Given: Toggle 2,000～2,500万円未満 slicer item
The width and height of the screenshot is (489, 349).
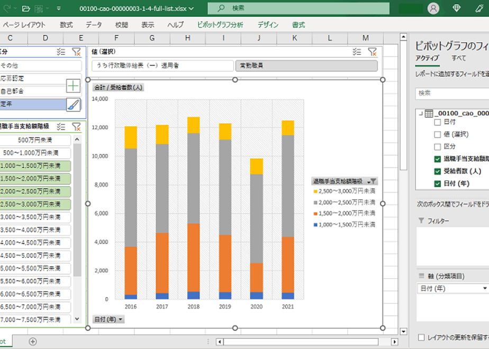Looking at the screenshot, I should (x=35, y=191).
